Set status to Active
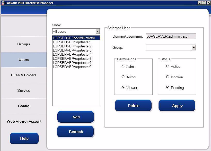Image resolution: width=211 pixels, height=151 pixels. pyautogui.click(x=167, y=66)
